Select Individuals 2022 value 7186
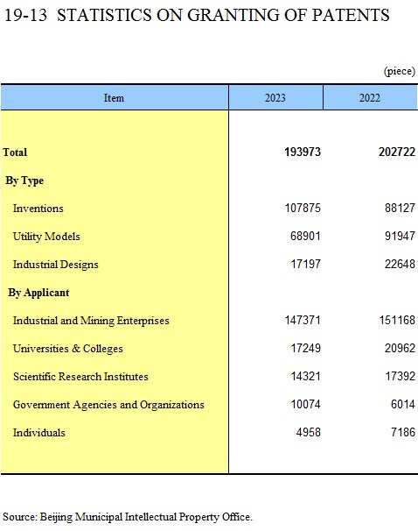 403,433
